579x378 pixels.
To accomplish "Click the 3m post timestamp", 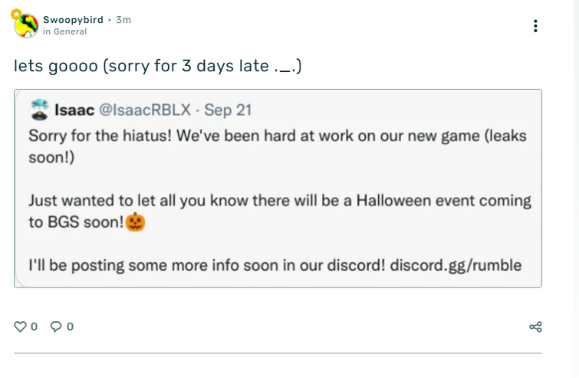I will tap(123, 20).
